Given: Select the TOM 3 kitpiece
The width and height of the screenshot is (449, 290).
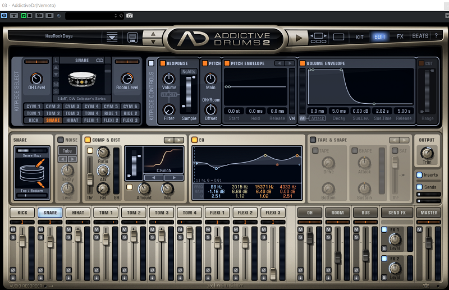Looking at the screenshot, I should click(72, 113).
